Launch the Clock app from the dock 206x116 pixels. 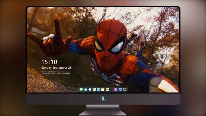click(90, 90)
